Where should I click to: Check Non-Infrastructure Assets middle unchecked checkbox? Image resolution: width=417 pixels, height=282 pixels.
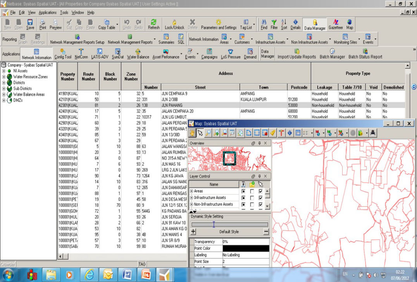(x=252, y=204)
